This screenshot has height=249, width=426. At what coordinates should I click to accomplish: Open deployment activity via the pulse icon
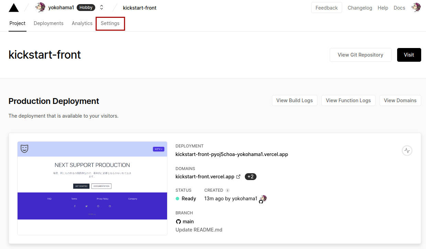[407, 151]
